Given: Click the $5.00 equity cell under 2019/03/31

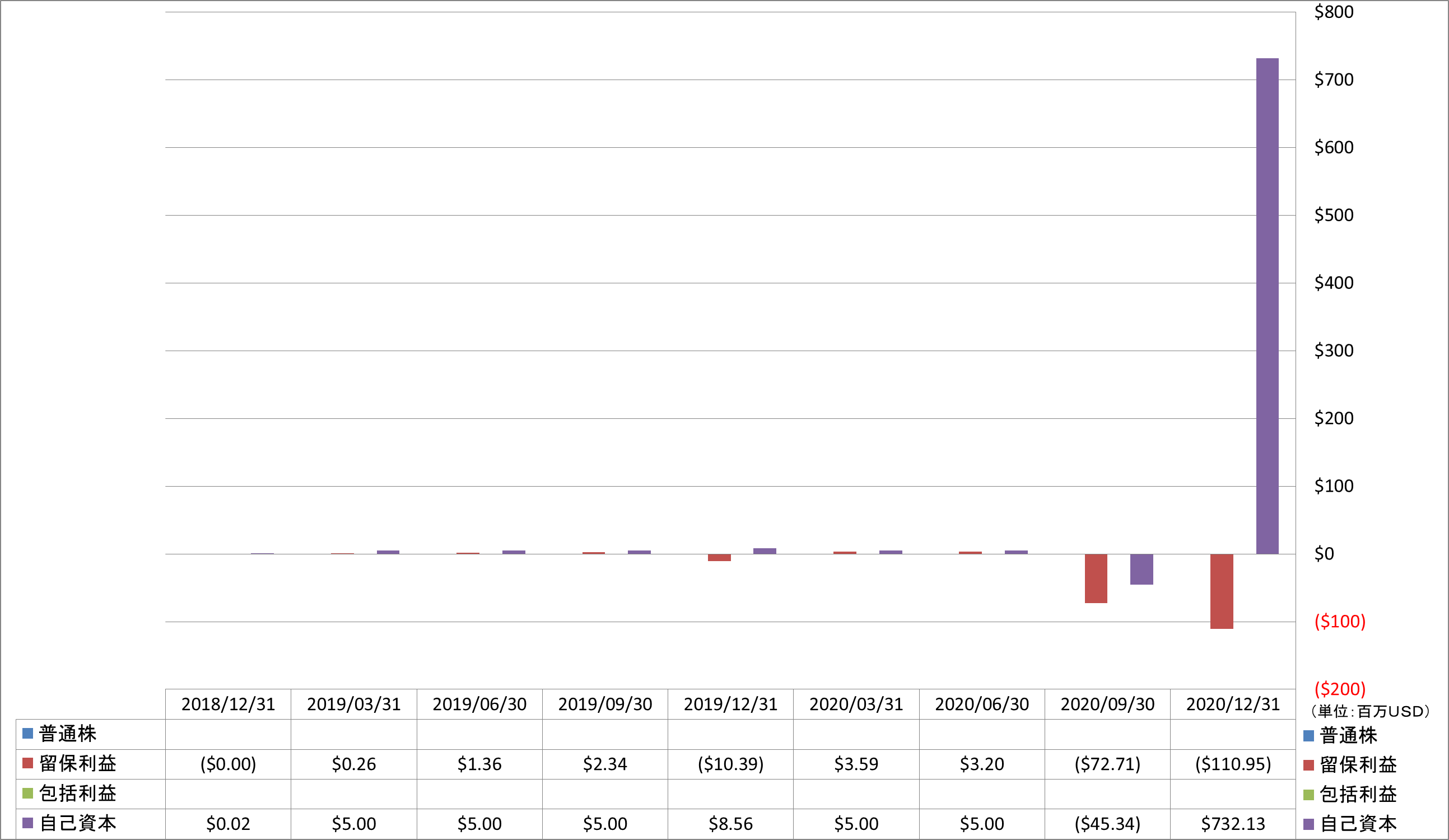Looking at the screenshot, I should 353,824.
